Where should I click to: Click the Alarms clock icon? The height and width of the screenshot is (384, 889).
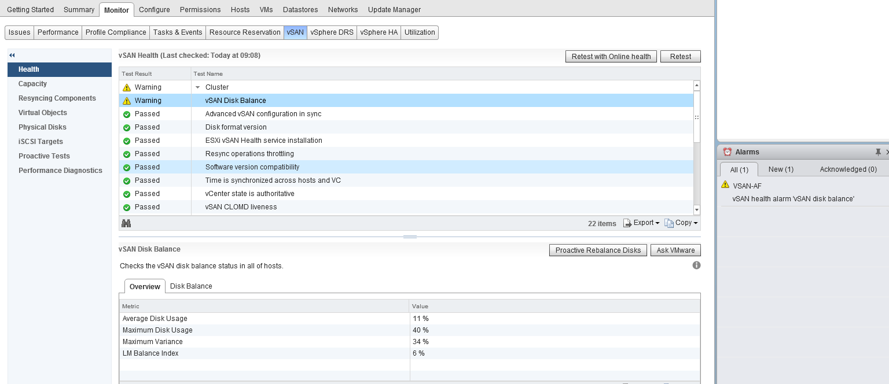click(x=728, y=152)
